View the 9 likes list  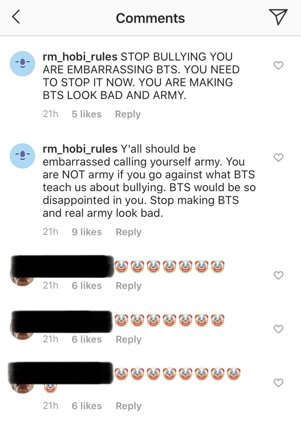point(86,232)
